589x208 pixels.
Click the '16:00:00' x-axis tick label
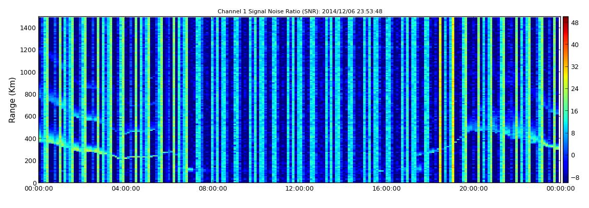click(387, 189)
